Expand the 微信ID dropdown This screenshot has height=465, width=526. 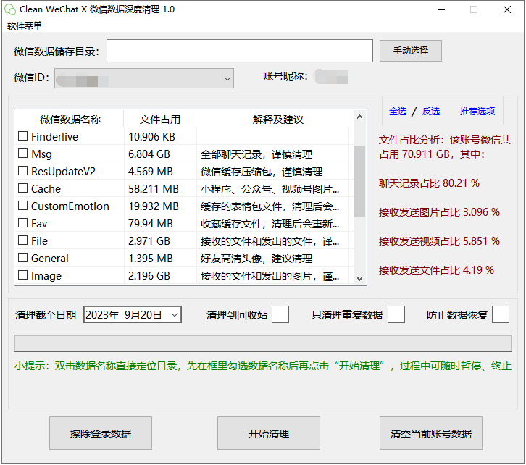(x=227, y=77)
